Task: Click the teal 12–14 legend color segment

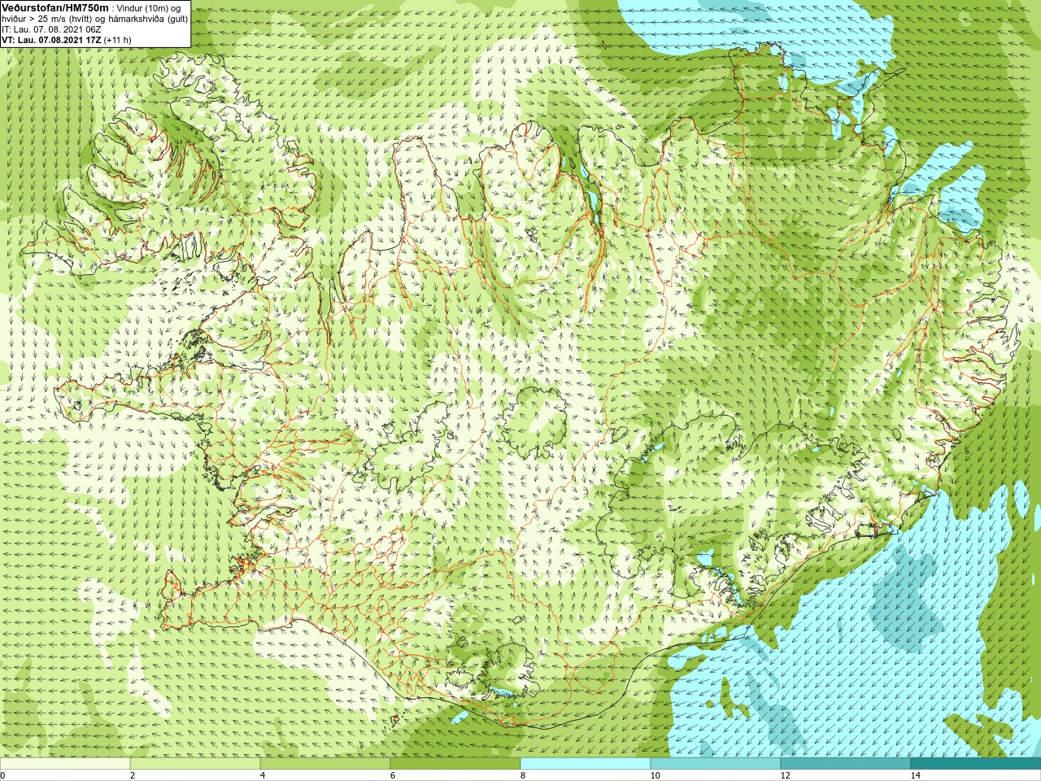Action: tap(846, 764)
